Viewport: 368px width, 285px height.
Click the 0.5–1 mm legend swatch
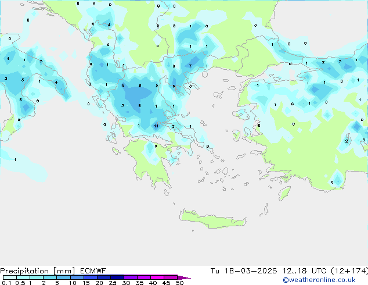pos(23,277)
